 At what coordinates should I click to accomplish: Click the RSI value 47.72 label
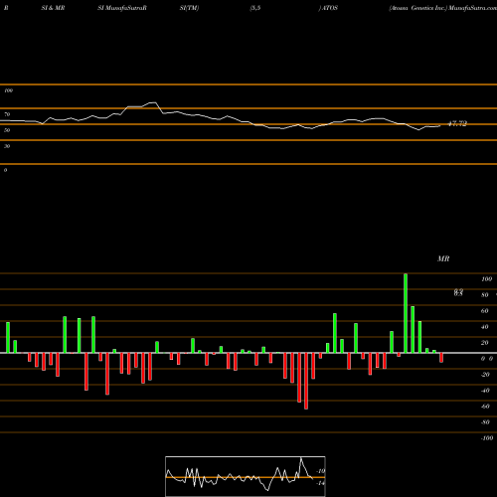tap(457, 123)
